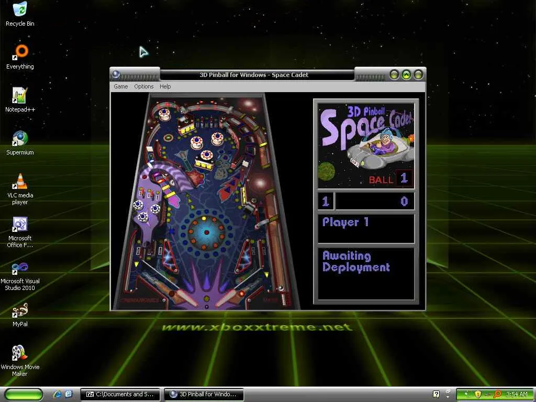Click the green Start button
536x402 pixels.
[24, 394]
